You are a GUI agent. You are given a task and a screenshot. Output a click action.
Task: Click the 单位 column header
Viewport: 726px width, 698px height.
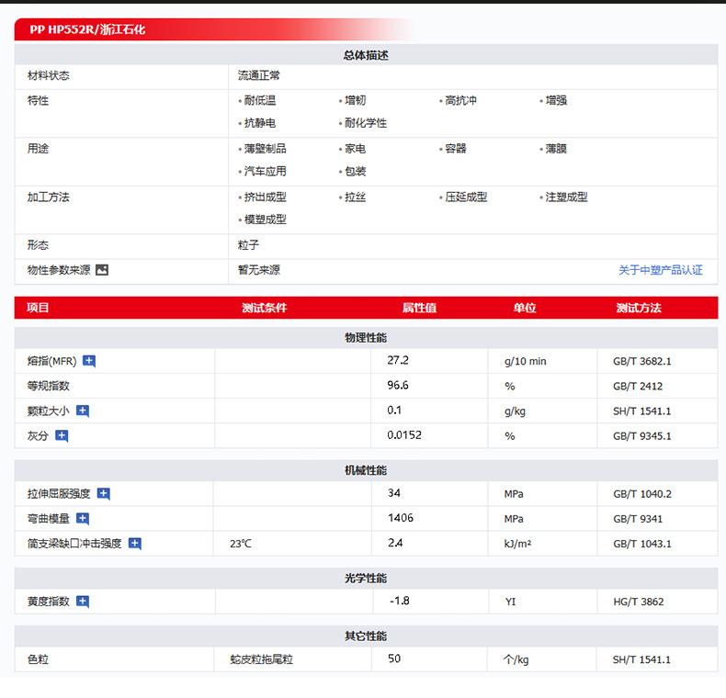[x=524, y=308]
